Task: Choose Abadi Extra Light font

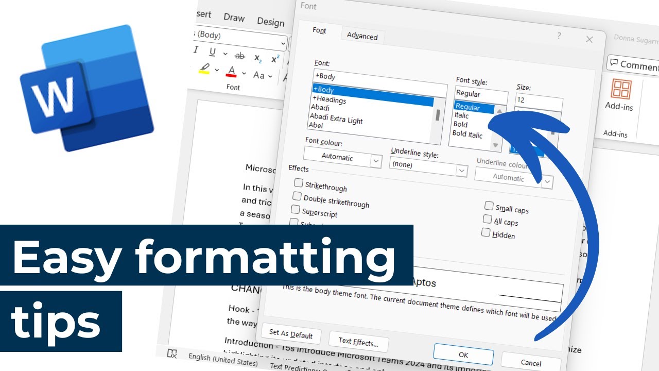Action: [x=336, y=119]
